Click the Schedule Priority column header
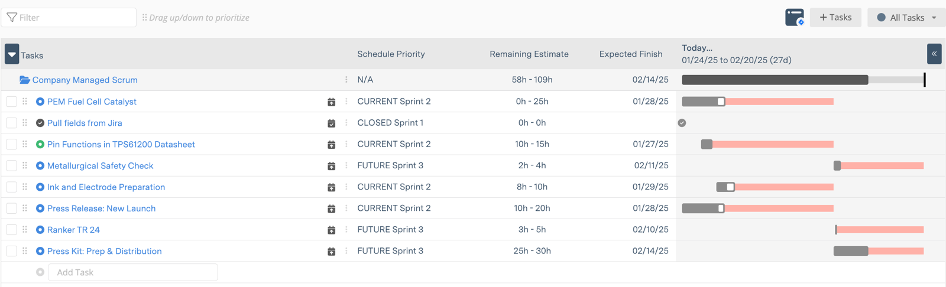 tap(391, 54)
